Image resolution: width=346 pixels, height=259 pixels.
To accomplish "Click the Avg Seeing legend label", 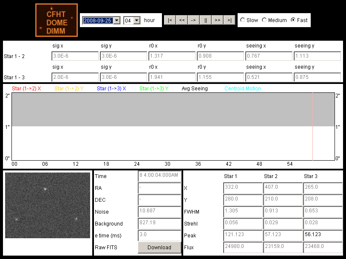I will tap(195, 89).
